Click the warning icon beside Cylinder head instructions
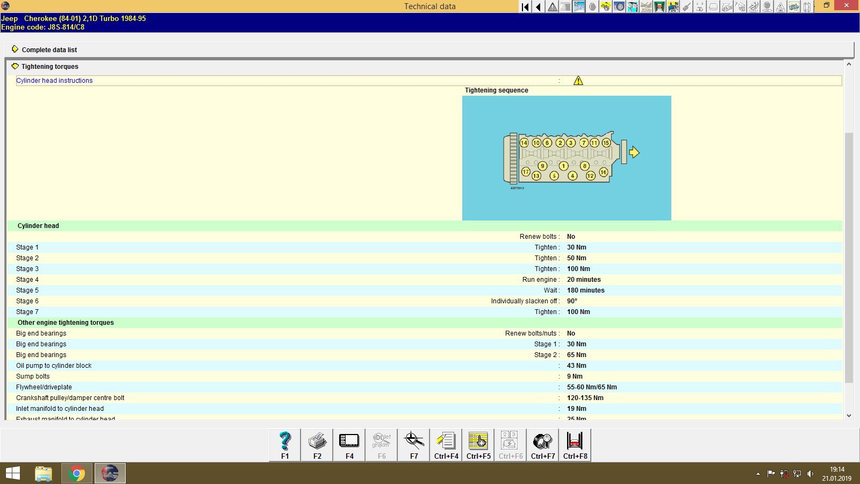 point(579,80)
